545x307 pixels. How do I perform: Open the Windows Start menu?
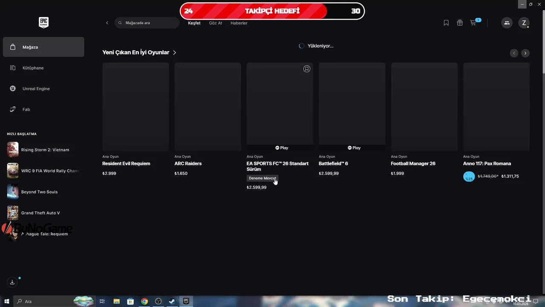pos(7,301)
